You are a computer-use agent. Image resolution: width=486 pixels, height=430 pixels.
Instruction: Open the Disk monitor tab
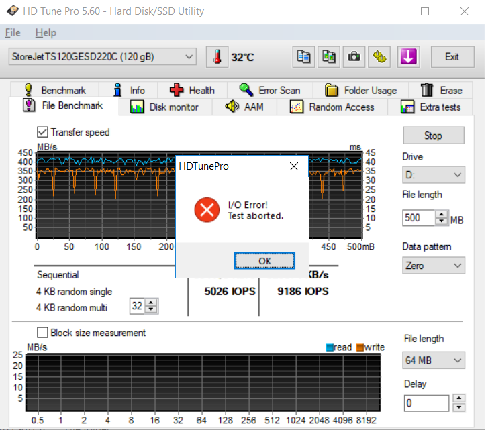(x=165, y=107)
